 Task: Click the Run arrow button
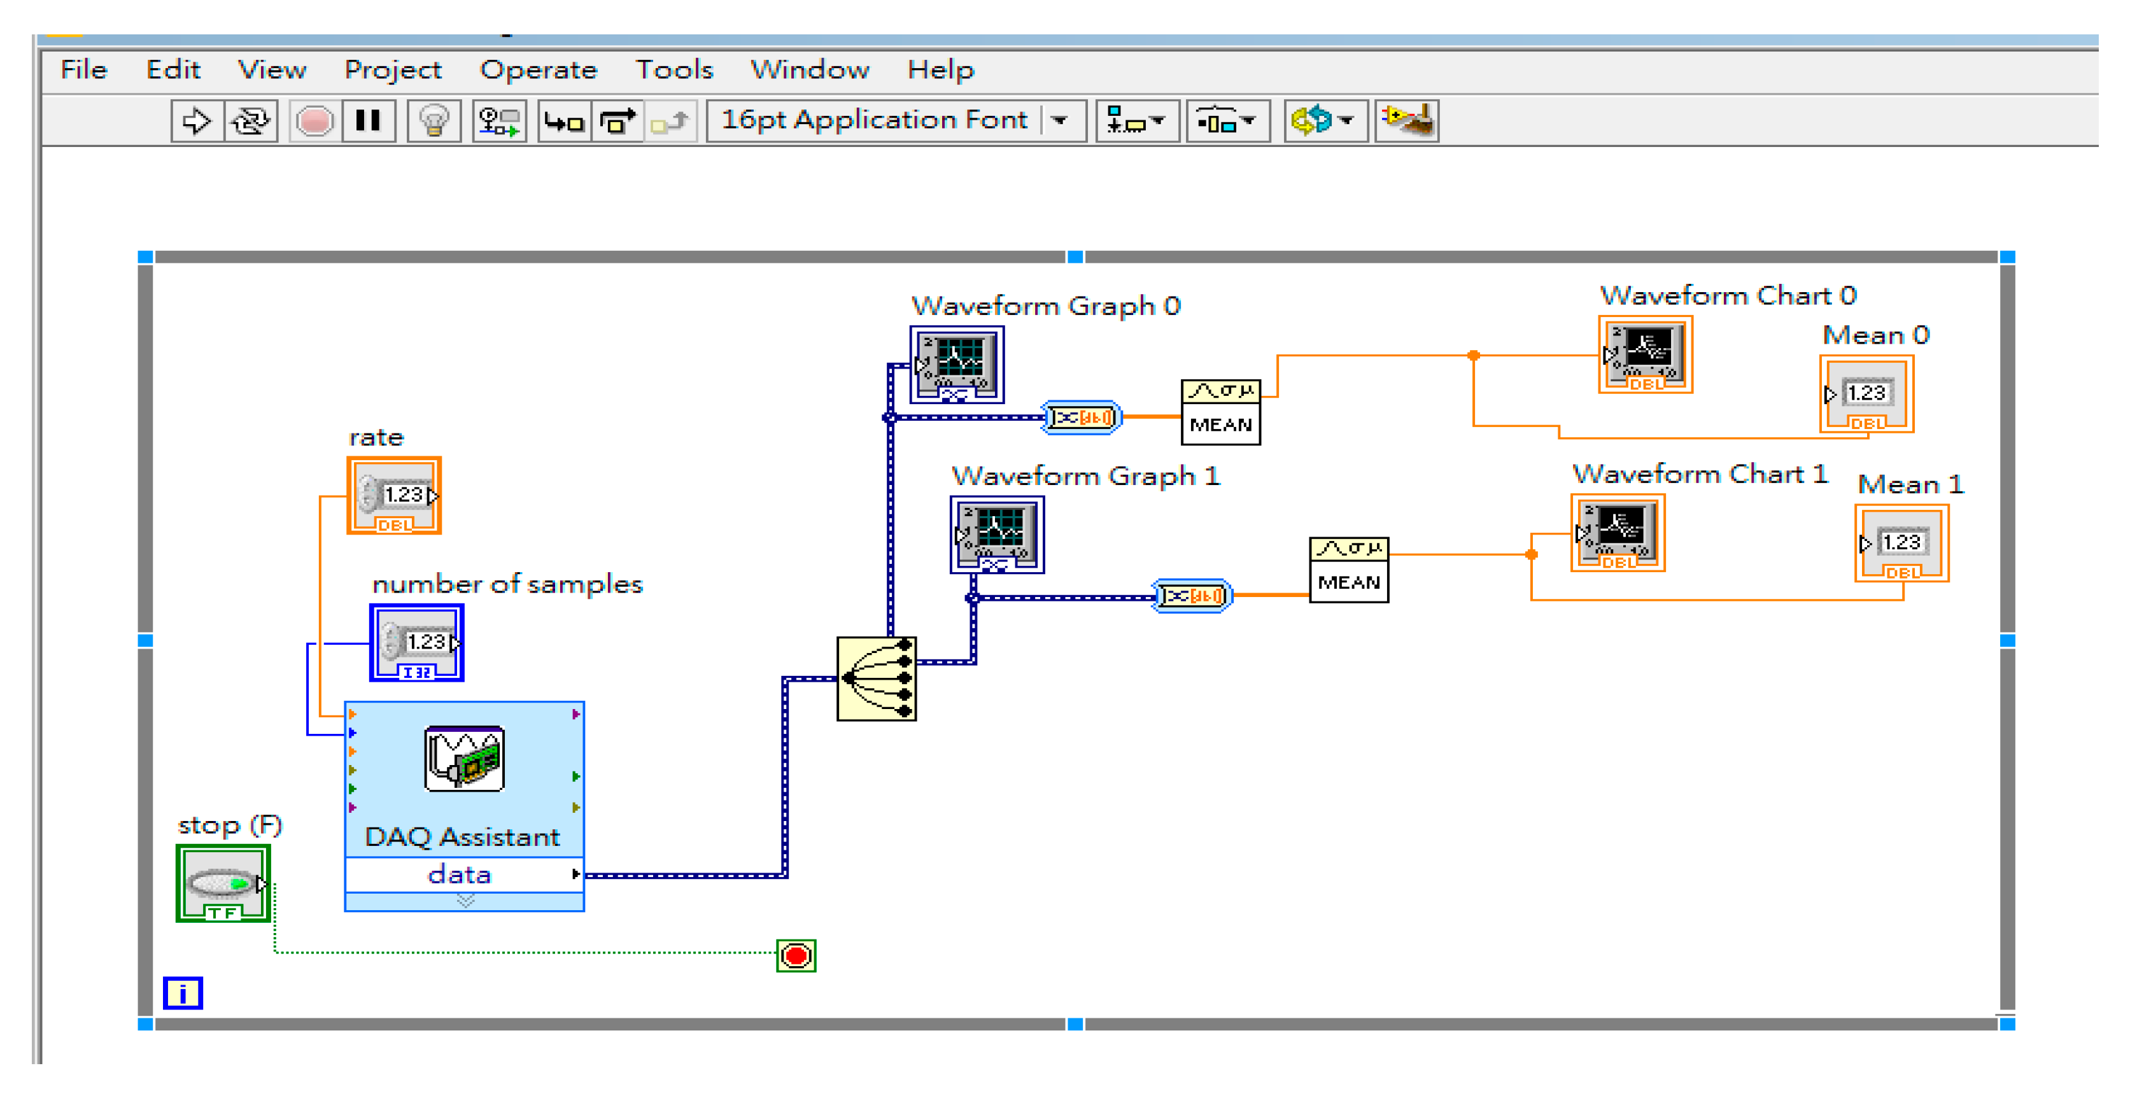coord(197,122)
